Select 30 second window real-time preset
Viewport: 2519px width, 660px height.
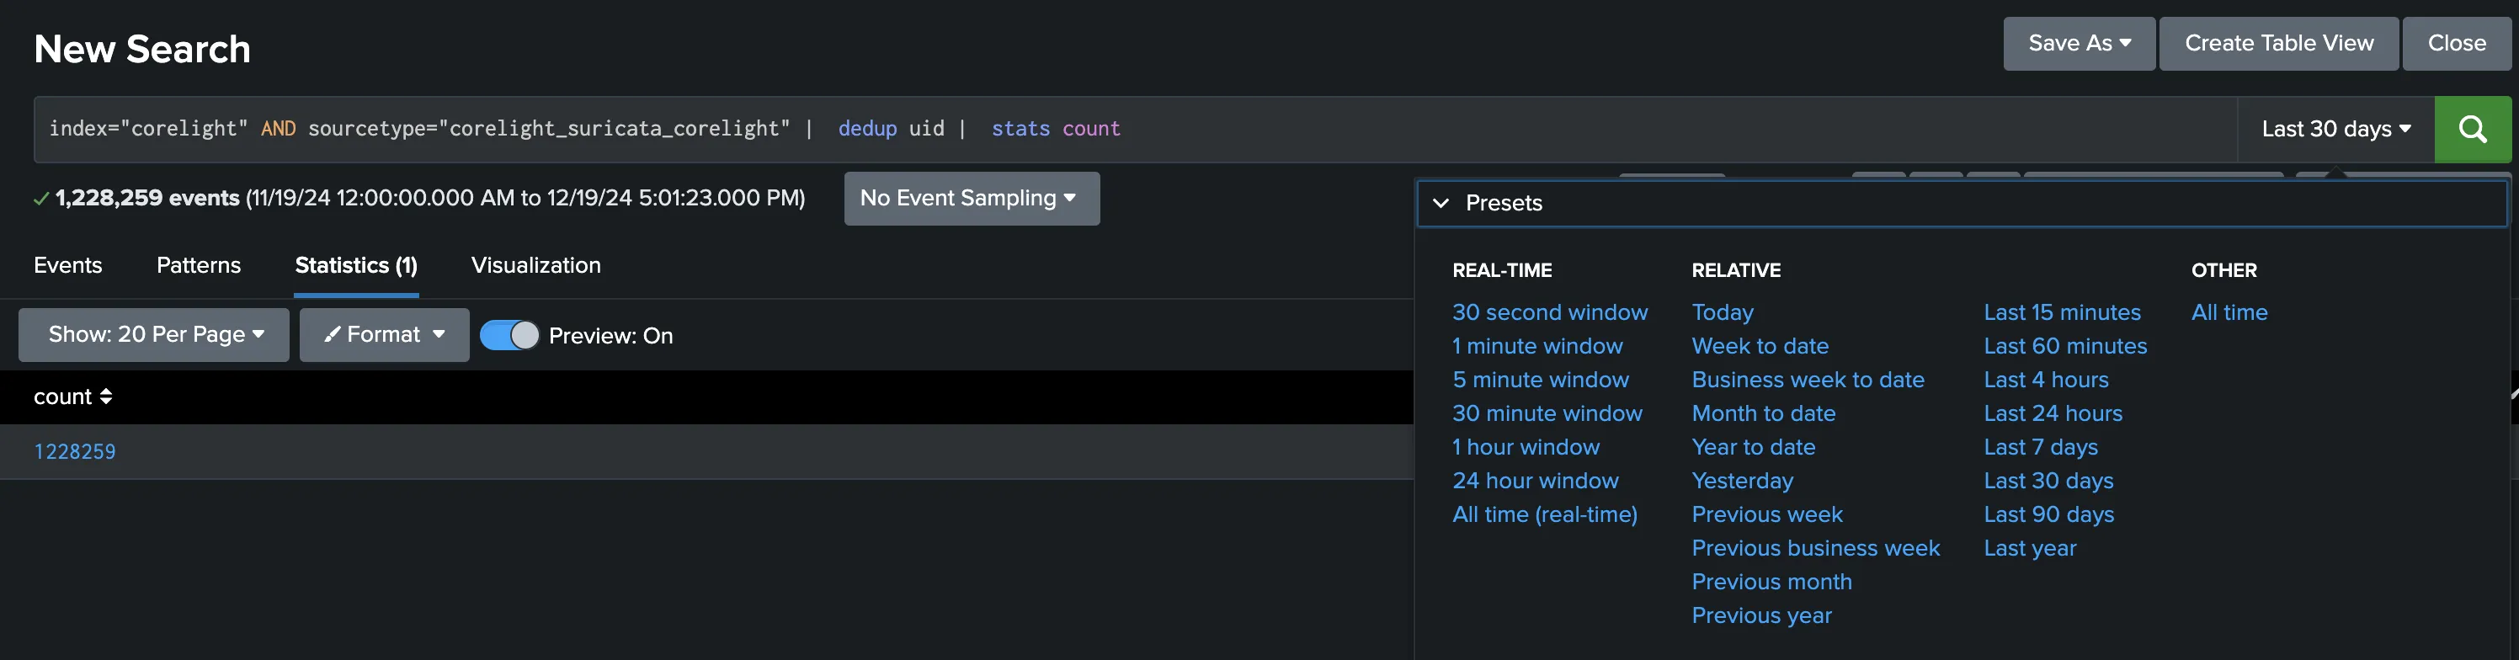pos(1549,312)
